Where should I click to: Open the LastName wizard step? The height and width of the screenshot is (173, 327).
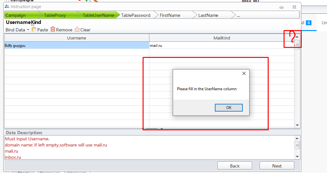pyautogui.click(x=208, y=15)
